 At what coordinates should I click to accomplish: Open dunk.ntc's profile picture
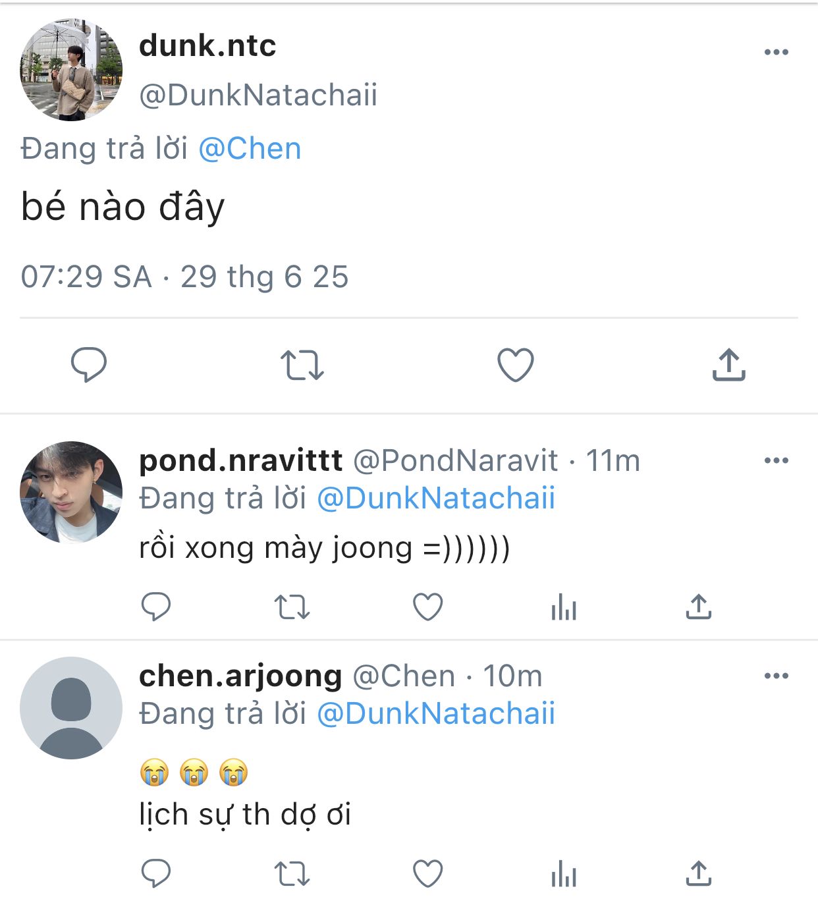71,70
